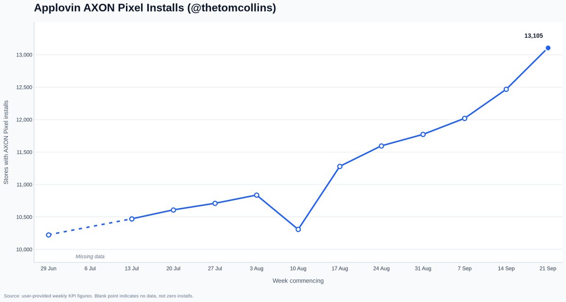
Task: Click the 31 Aug data point marker
Action: [423, 134]
